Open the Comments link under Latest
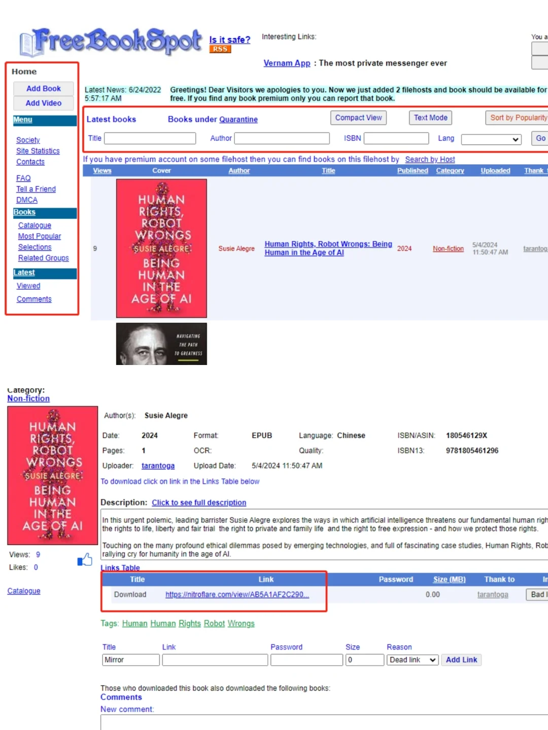The height and width of the screenshot is (730, 548). (34, 299)
